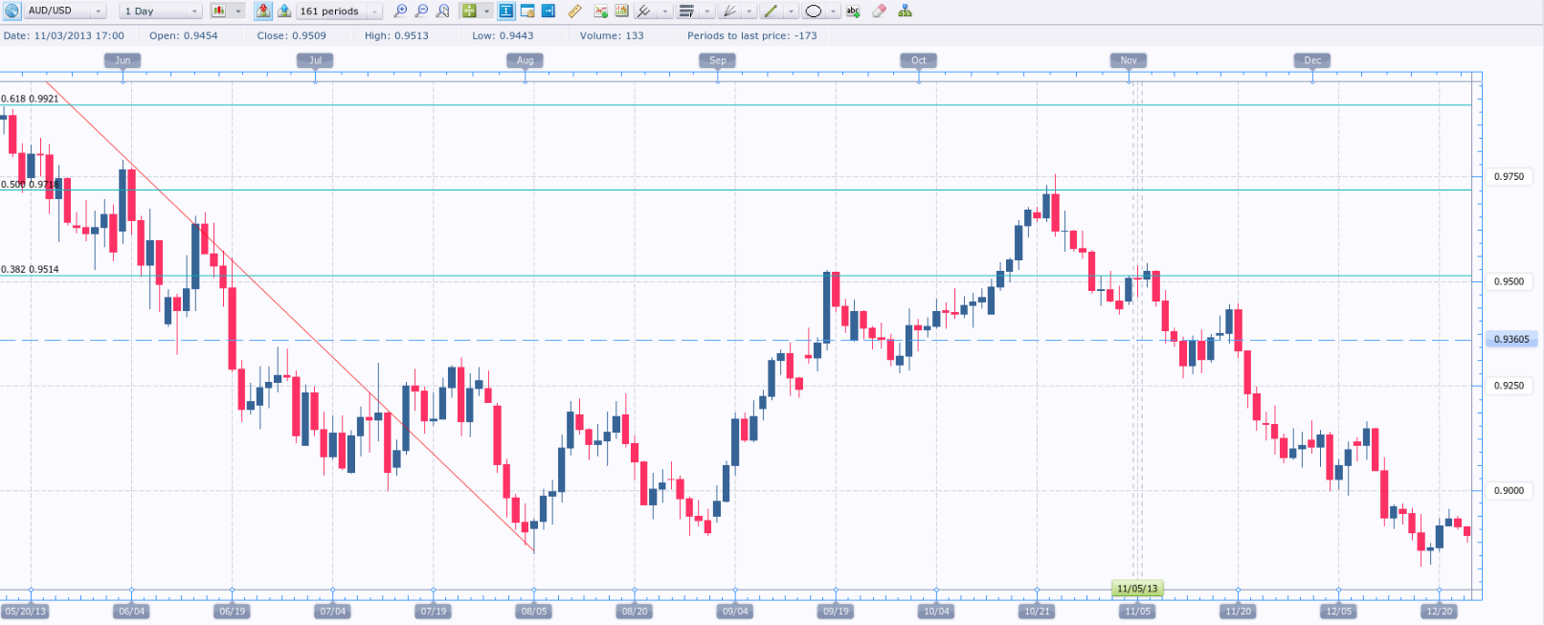Click the Jun month marker

click(123, 60)
